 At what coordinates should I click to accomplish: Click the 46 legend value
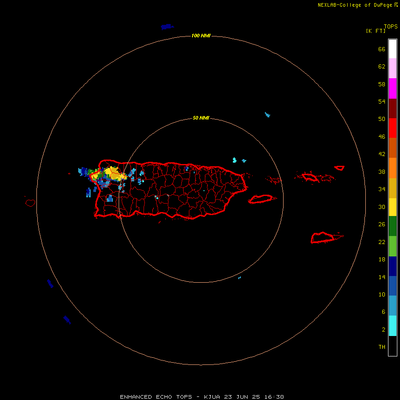pos(382,136)
